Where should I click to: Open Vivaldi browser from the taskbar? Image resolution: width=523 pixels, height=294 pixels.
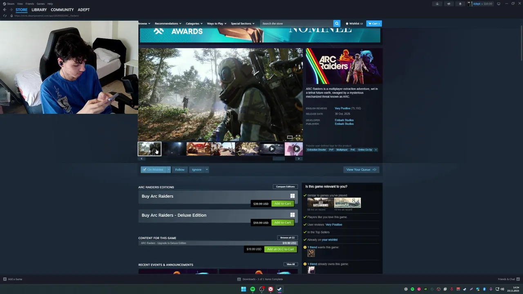(270, 289)
